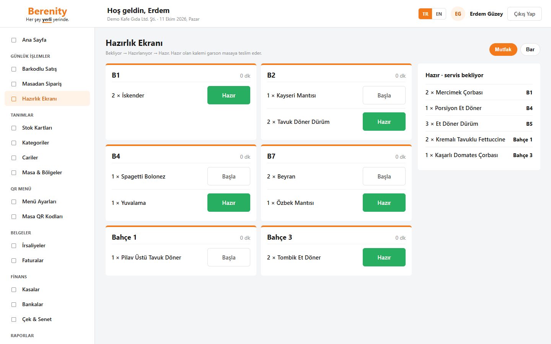
Task: Start preparing Kayseri Mantısı
Action: click(384, 95)
